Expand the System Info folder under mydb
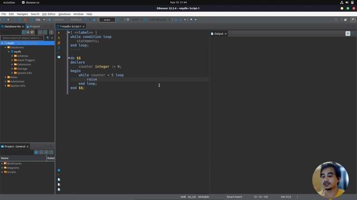Image resolution: width=357 pixels, height=200 pixels. (x=12, y=73)
